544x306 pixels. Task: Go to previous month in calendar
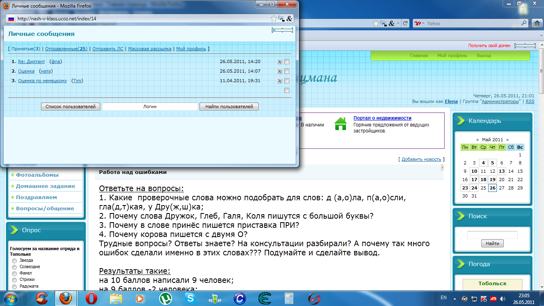[x=477, y=140]
